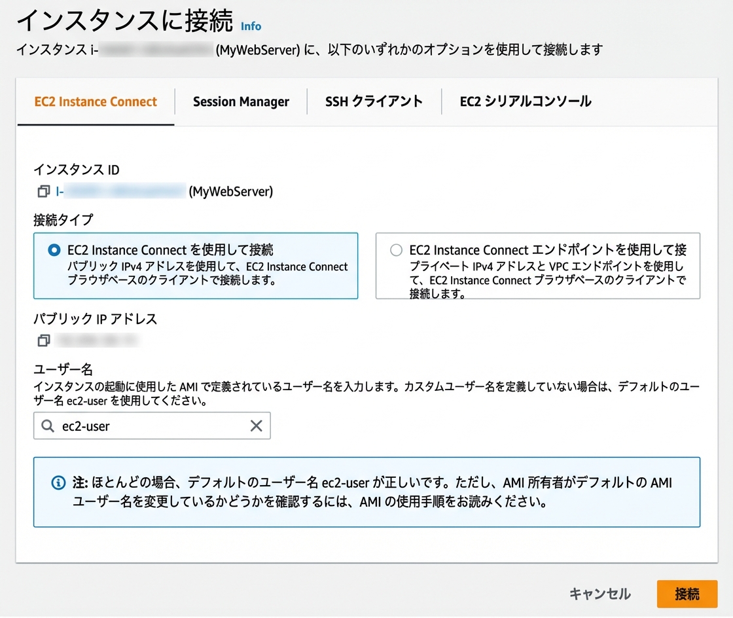733x618 pixels.
Task: Switch to the EC2 シリアルコンソール tab
Action: 526,101
